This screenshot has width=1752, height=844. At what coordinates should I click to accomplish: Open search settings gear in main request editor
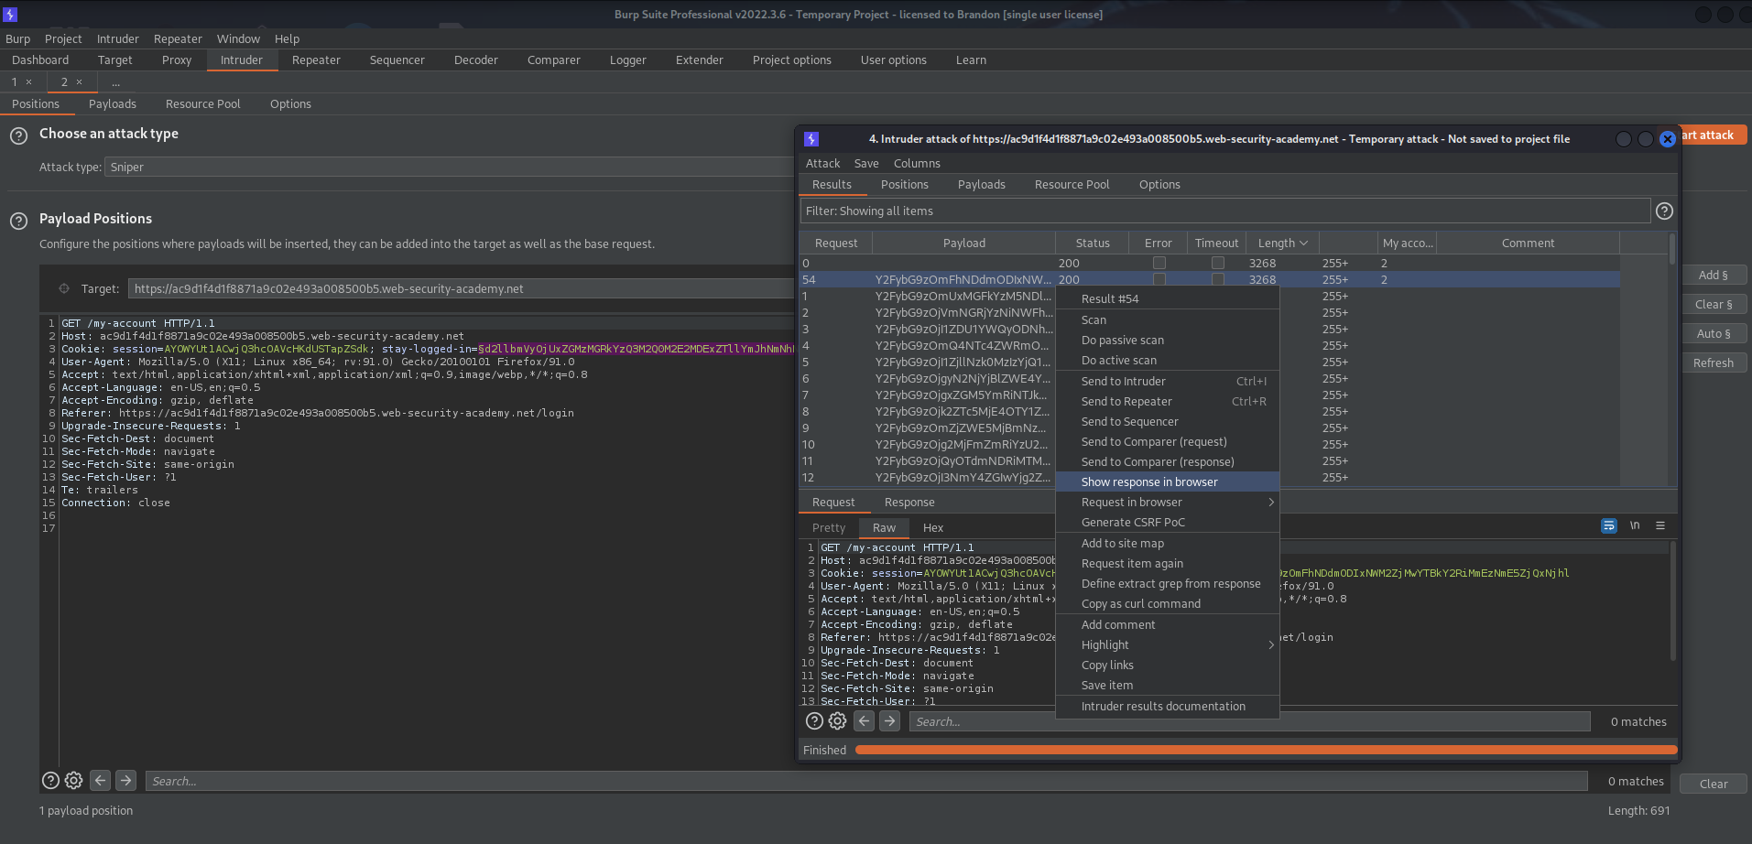click(74, 780)
